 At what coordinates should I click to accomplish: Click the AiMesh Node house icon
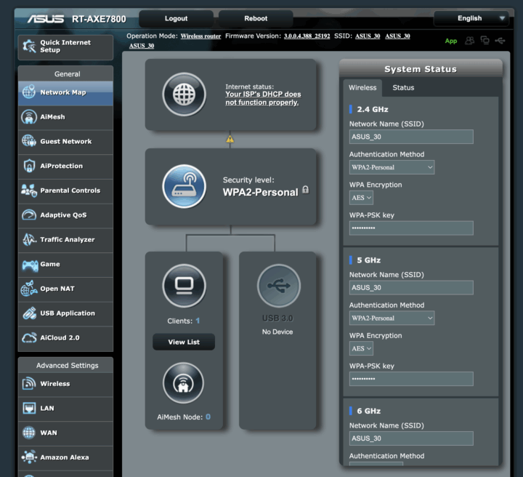[x=184, y=383]
